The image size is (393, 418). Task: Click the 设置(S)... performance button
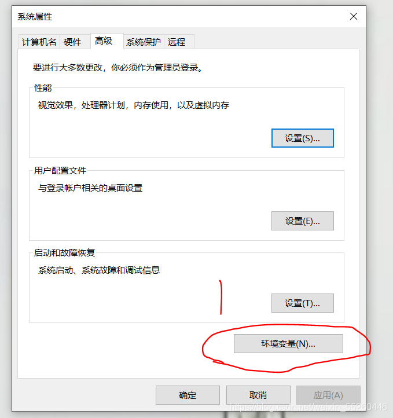point(302,138)
